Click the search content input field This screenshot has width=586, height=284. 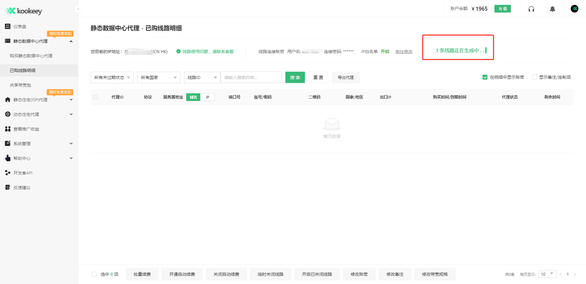tap(251, 77)
